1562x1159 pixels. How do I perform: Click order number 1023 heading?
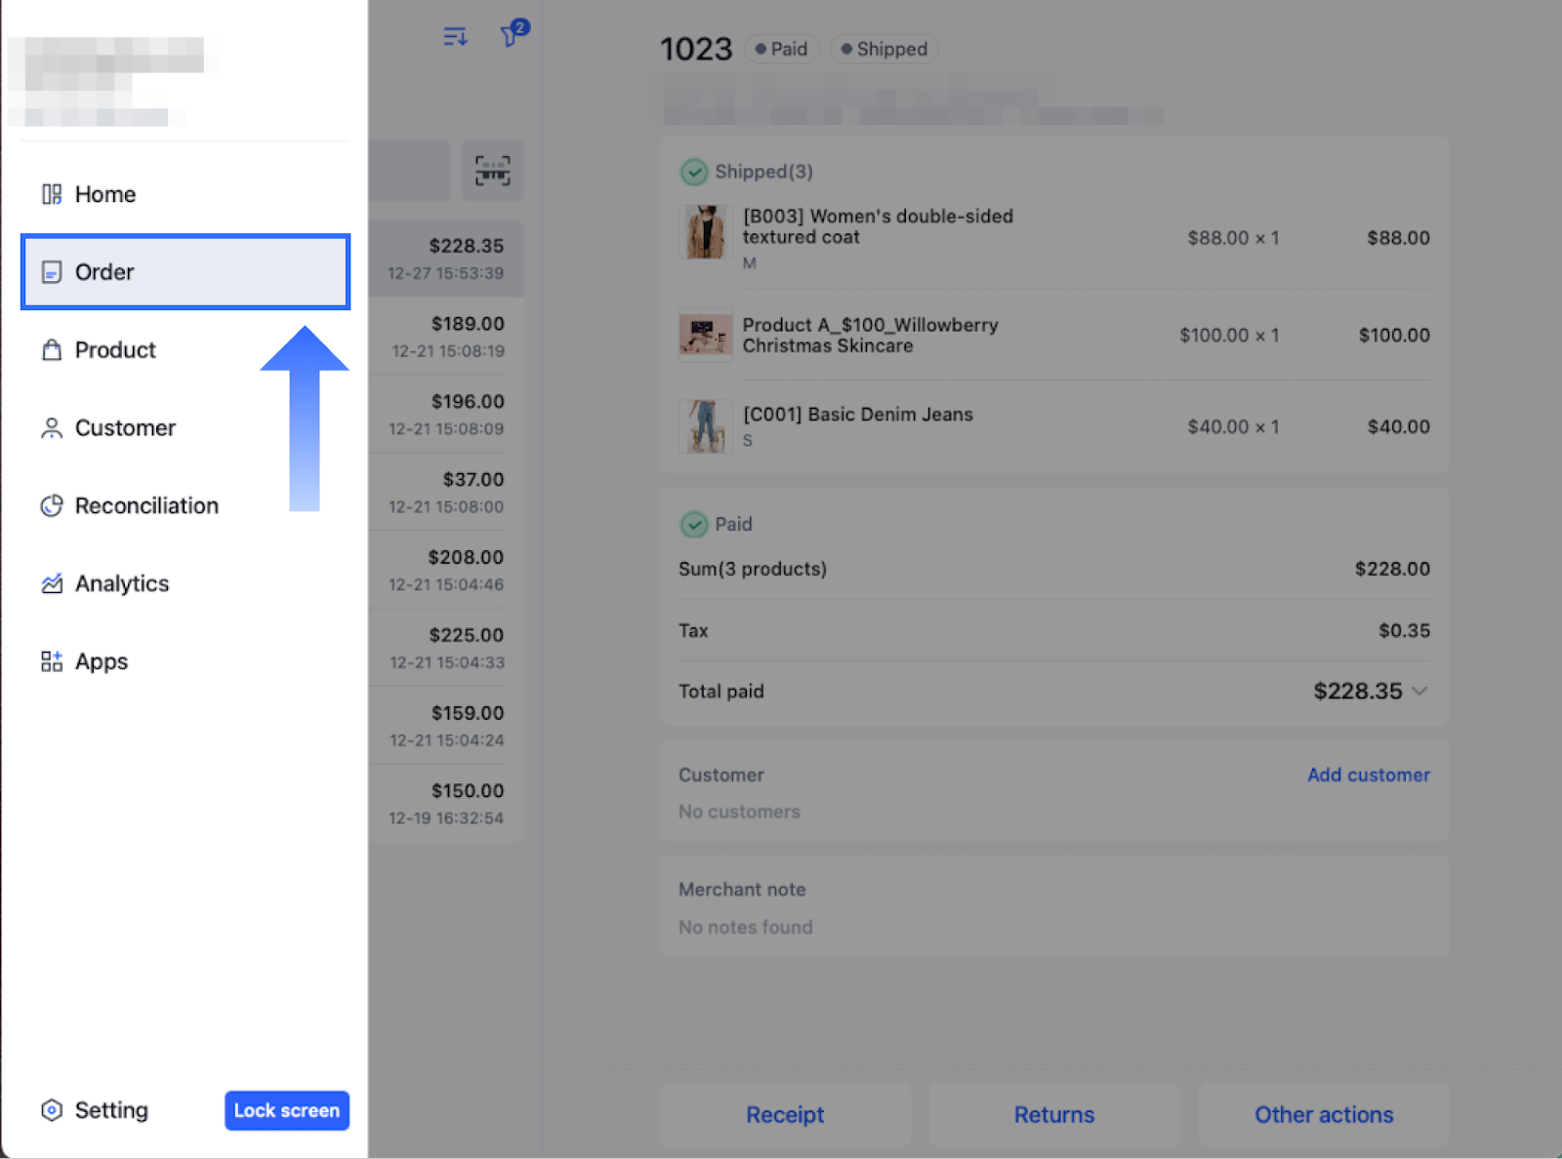696,49
